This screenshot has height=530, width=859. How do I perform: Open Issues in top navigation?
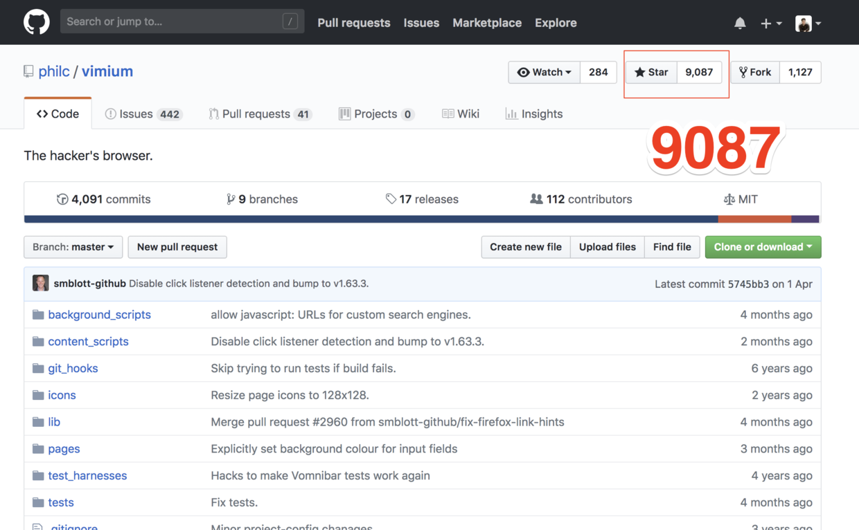click(x=421, y=23)
